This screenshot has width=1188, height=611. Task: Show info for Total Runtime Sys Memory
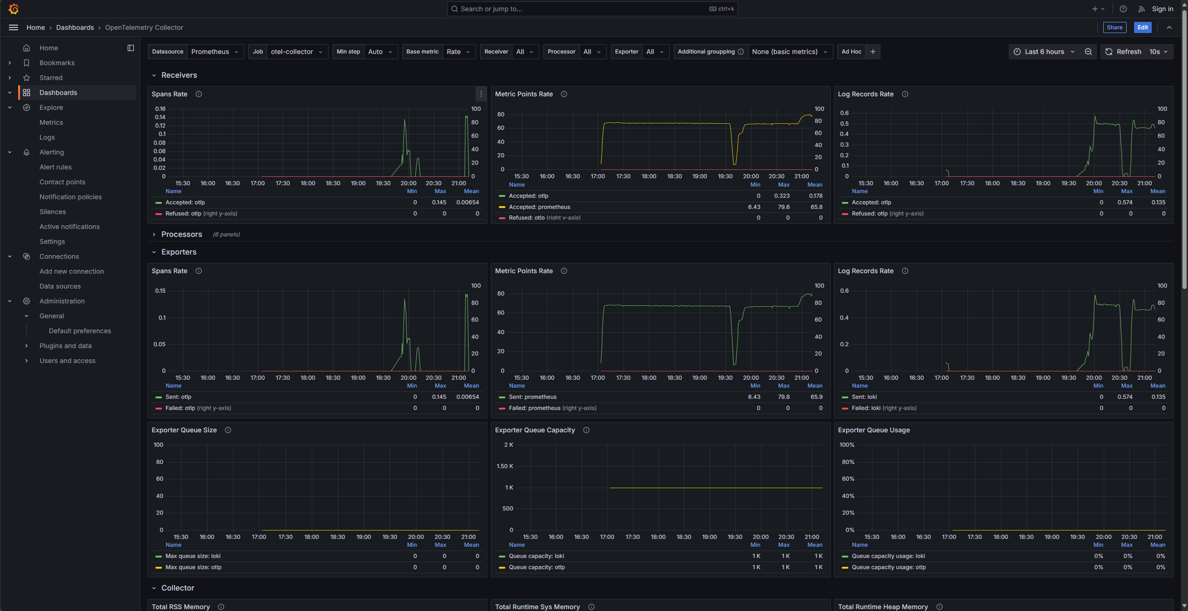click(591, 607)
